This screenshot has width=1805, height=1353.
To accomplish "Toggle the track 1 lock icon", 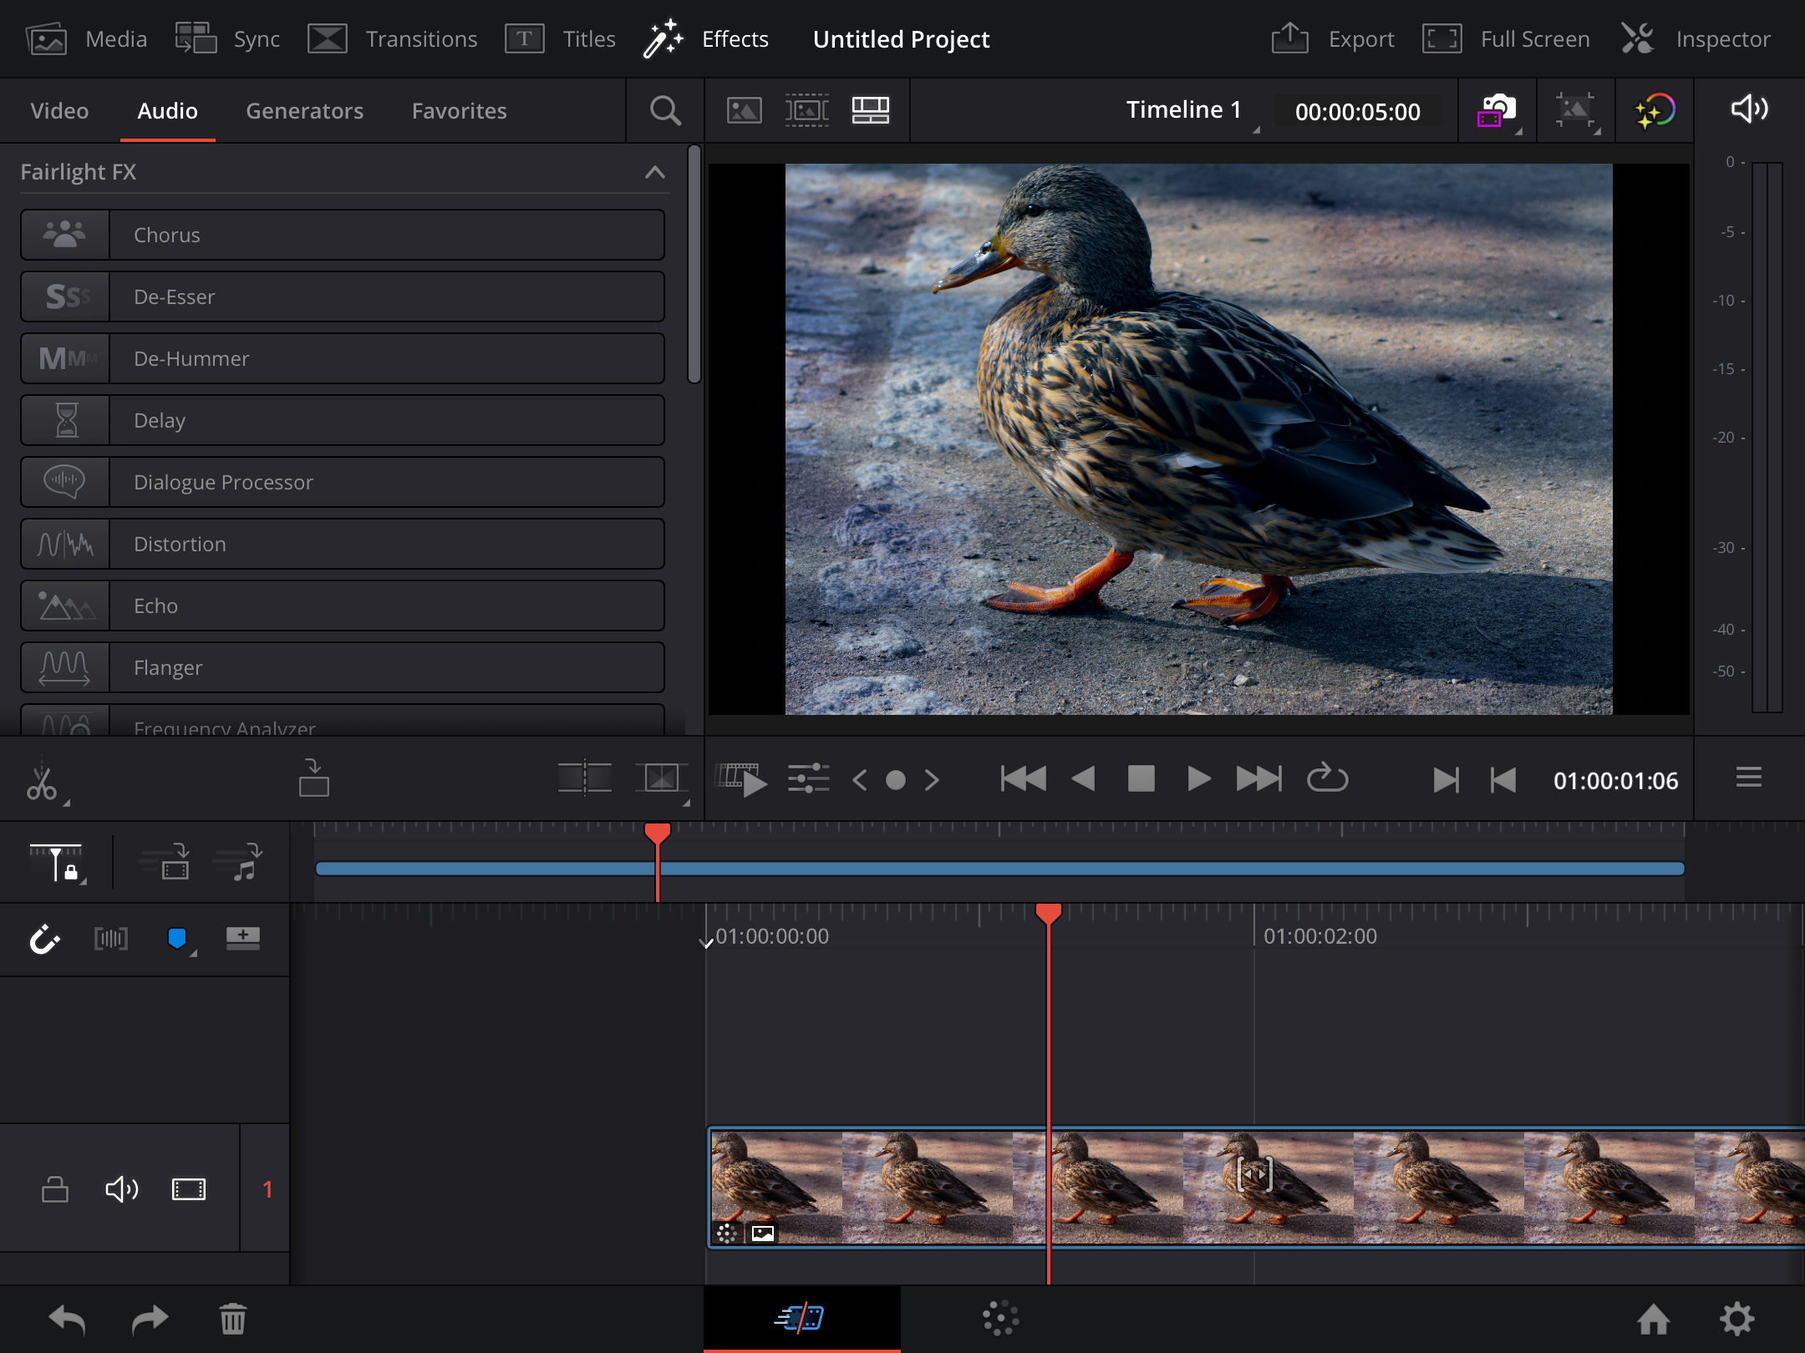I will click(x=55, y=1188).
